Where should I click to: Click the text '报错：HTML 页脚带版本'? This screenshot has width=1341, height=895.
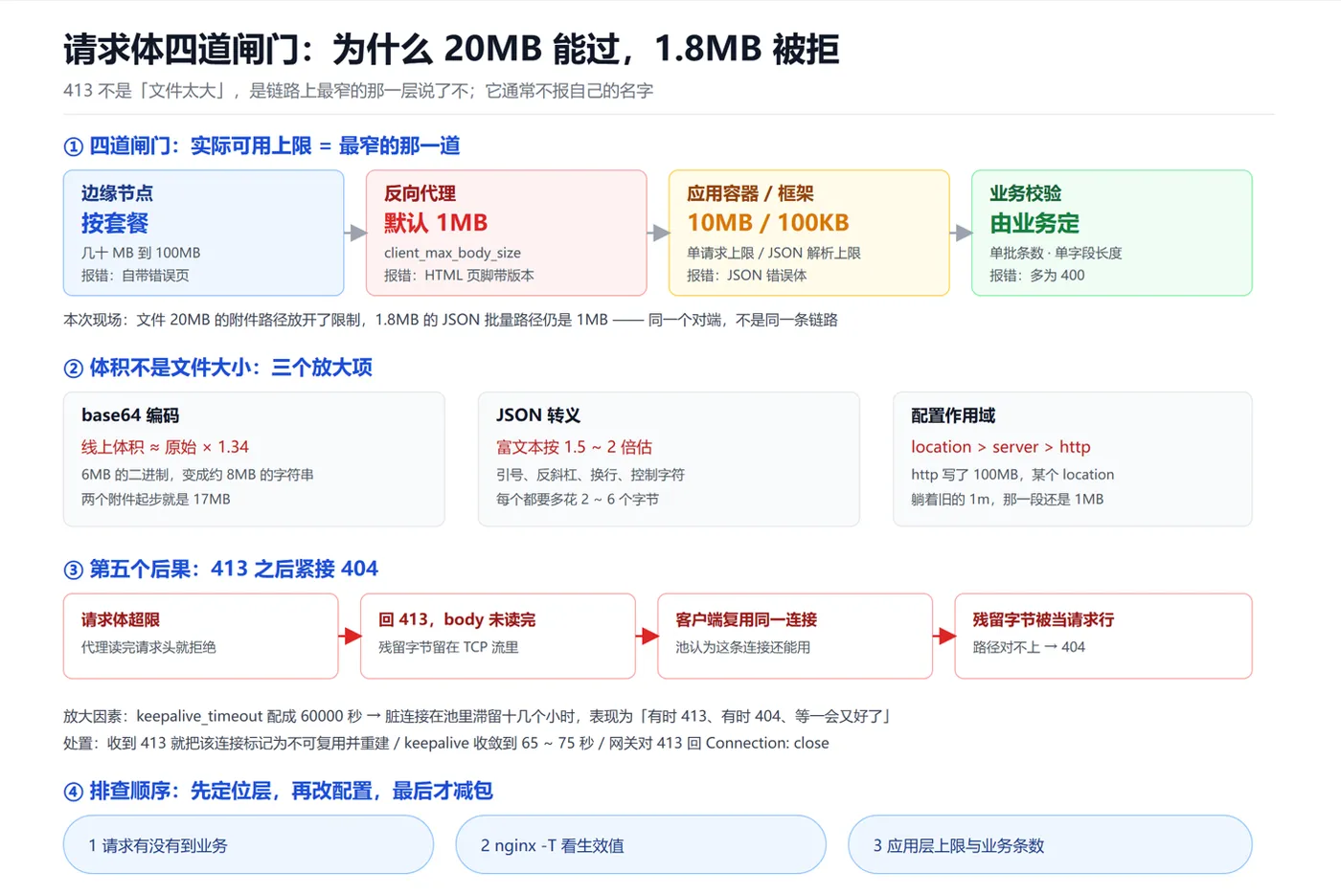pyautogui.click(x=459, y=276)
